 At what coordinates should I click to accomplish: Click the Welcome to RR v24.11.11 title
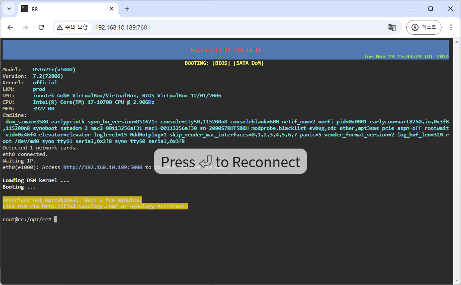[226, 50]
